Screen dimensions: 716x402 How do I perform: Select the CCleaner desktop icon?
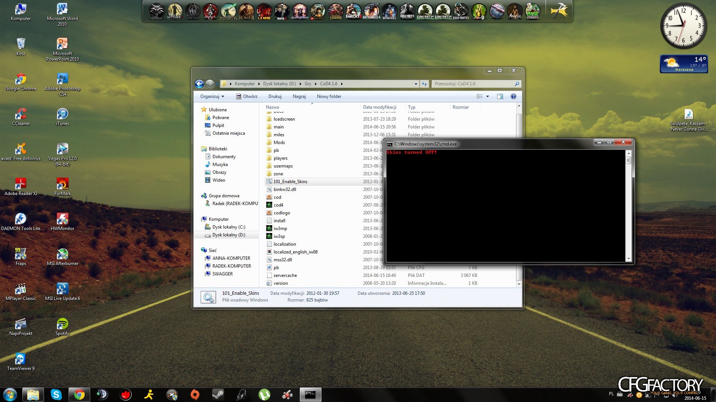pyautogui.click(x=21, y=117)
